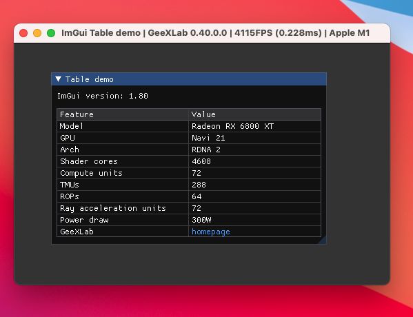Select the Compute units label
Image resolution: width=413 pixels, height=317 pixels.
(91, 173)
